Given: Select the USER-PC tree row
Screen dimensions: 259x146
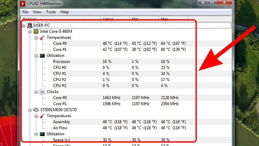Looking at the screenshot, I should [x=132, y=25].
